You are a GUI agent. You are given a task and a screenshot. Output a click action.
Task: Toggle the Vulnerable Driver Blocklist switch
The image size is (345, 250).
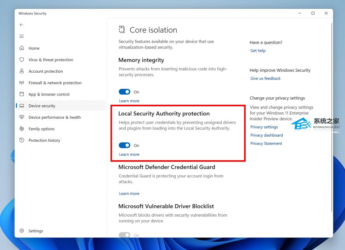coord(124,235)
